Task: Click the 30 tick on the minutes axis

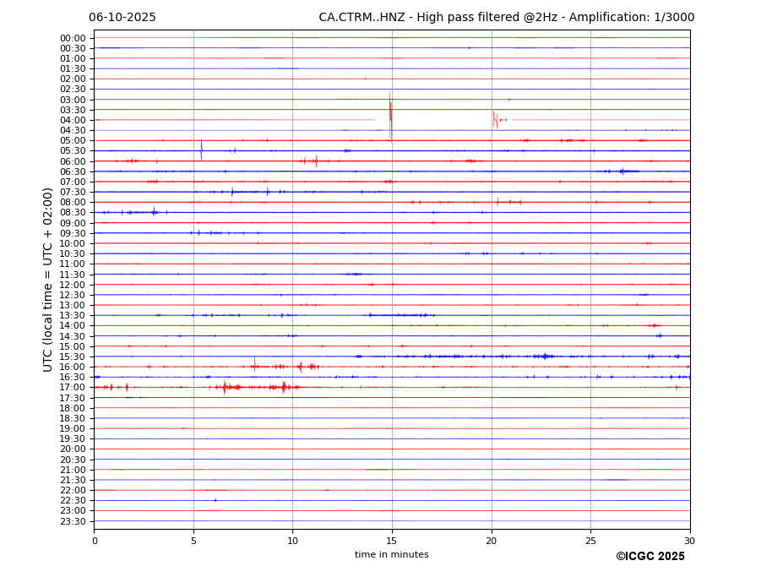Action: point(689,541)
